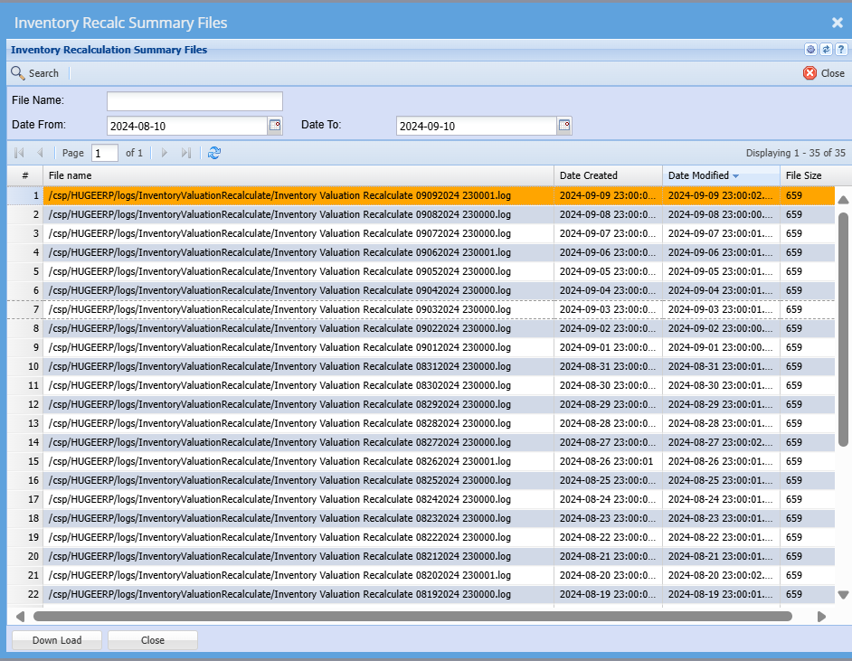
Task: Refresh the grid using paging toolbar icon
Action: coord(214,153)
